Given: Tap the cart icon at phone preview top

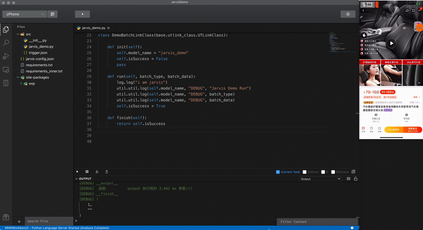Looking at the screenshot, I should point(414,11).
